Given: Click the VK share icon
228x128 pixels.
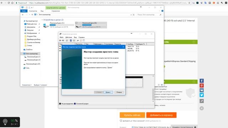Looking at the screenshot, I should [x=202, y=90].
